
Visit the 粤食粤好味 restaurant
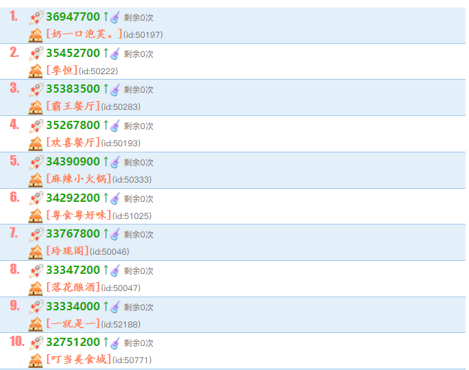pyautogui.click(x=78, y=215)
